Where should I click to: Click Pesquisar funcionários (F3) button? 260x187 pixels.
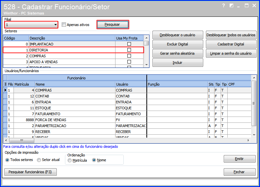coord(30,172)
